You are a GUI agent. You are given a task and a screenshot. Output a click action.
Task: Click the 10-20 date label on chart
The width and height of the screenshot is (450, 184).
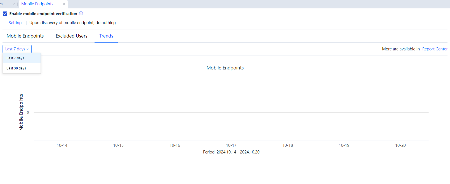coord(400,145)
